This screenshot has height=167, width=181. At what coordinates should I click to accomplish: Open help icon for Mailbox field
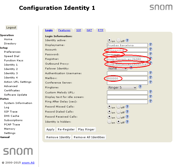pyautogui.click(x=151, y=78)
